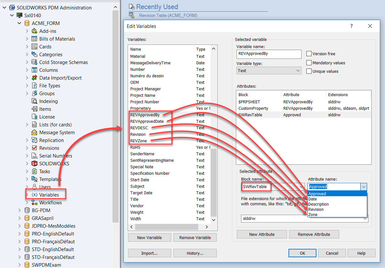The height and width of the screenshot is (268, 385).
Task: Click the New Attribute button
Action: coord(262,234)
